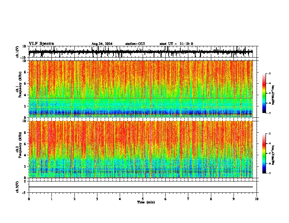Click the "ch.3(V)" axis label

coord(18,187)
